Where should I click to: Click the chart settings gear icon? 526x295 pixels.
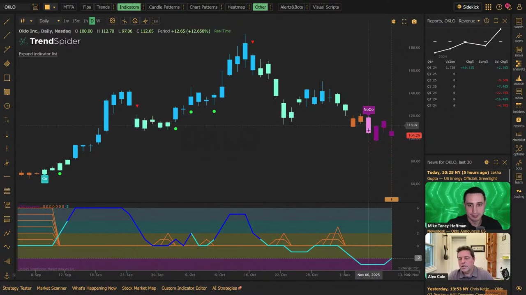112,21
